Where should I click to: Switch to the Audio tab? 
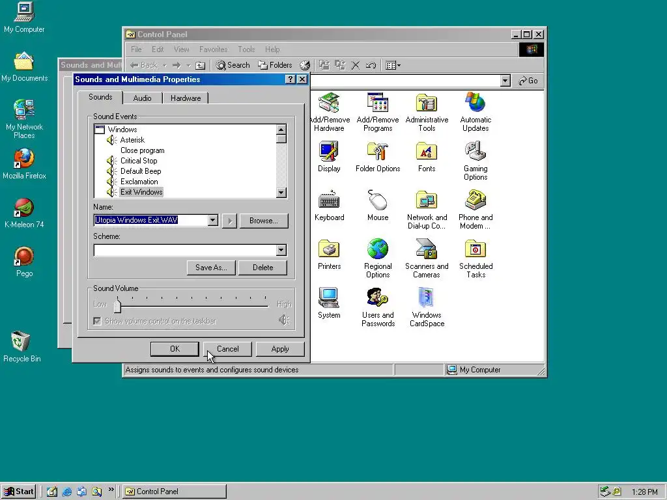click(x=142, y=98)
